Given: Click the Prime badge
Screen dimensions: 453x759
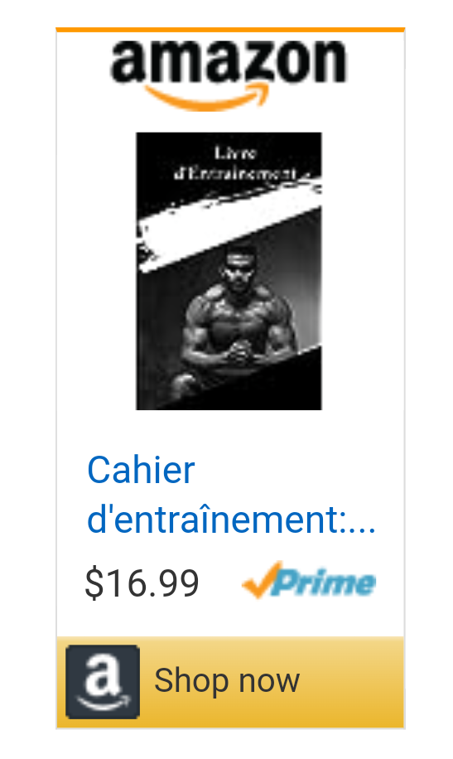Looking at the screenshot, I should (309, 580).
